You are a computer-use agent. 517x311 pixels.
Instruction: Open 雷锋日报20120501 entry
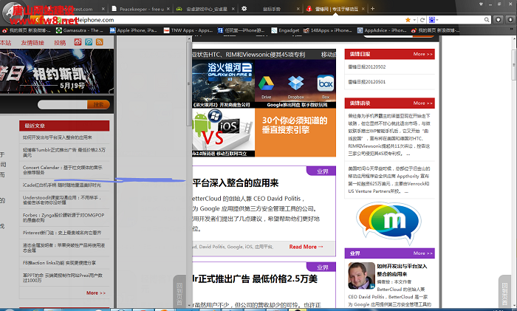[x=366, y=81]
